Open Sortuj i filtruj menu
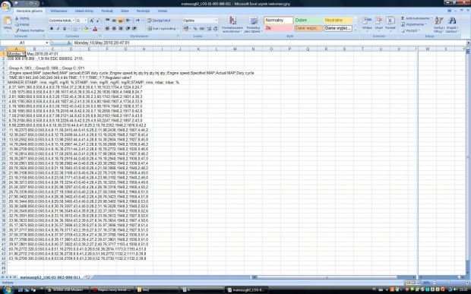 coord(439,24)
